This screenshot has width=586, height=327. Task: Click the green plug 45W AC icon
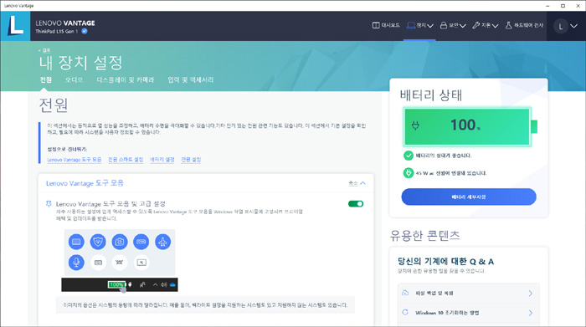tap(409, 173)
